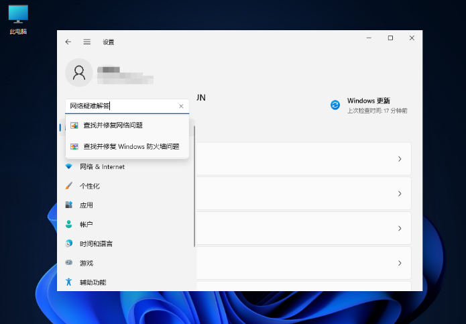Viewport: 466px width, 324px height.
Task: Expand the first settings row chevron
Action: 399,159
